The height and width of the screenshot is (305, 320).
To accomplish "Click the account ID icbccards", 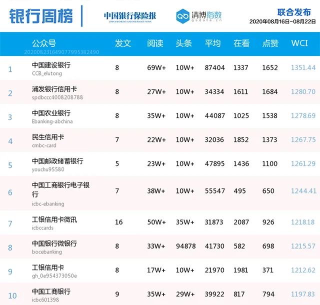I will point(42,227).
